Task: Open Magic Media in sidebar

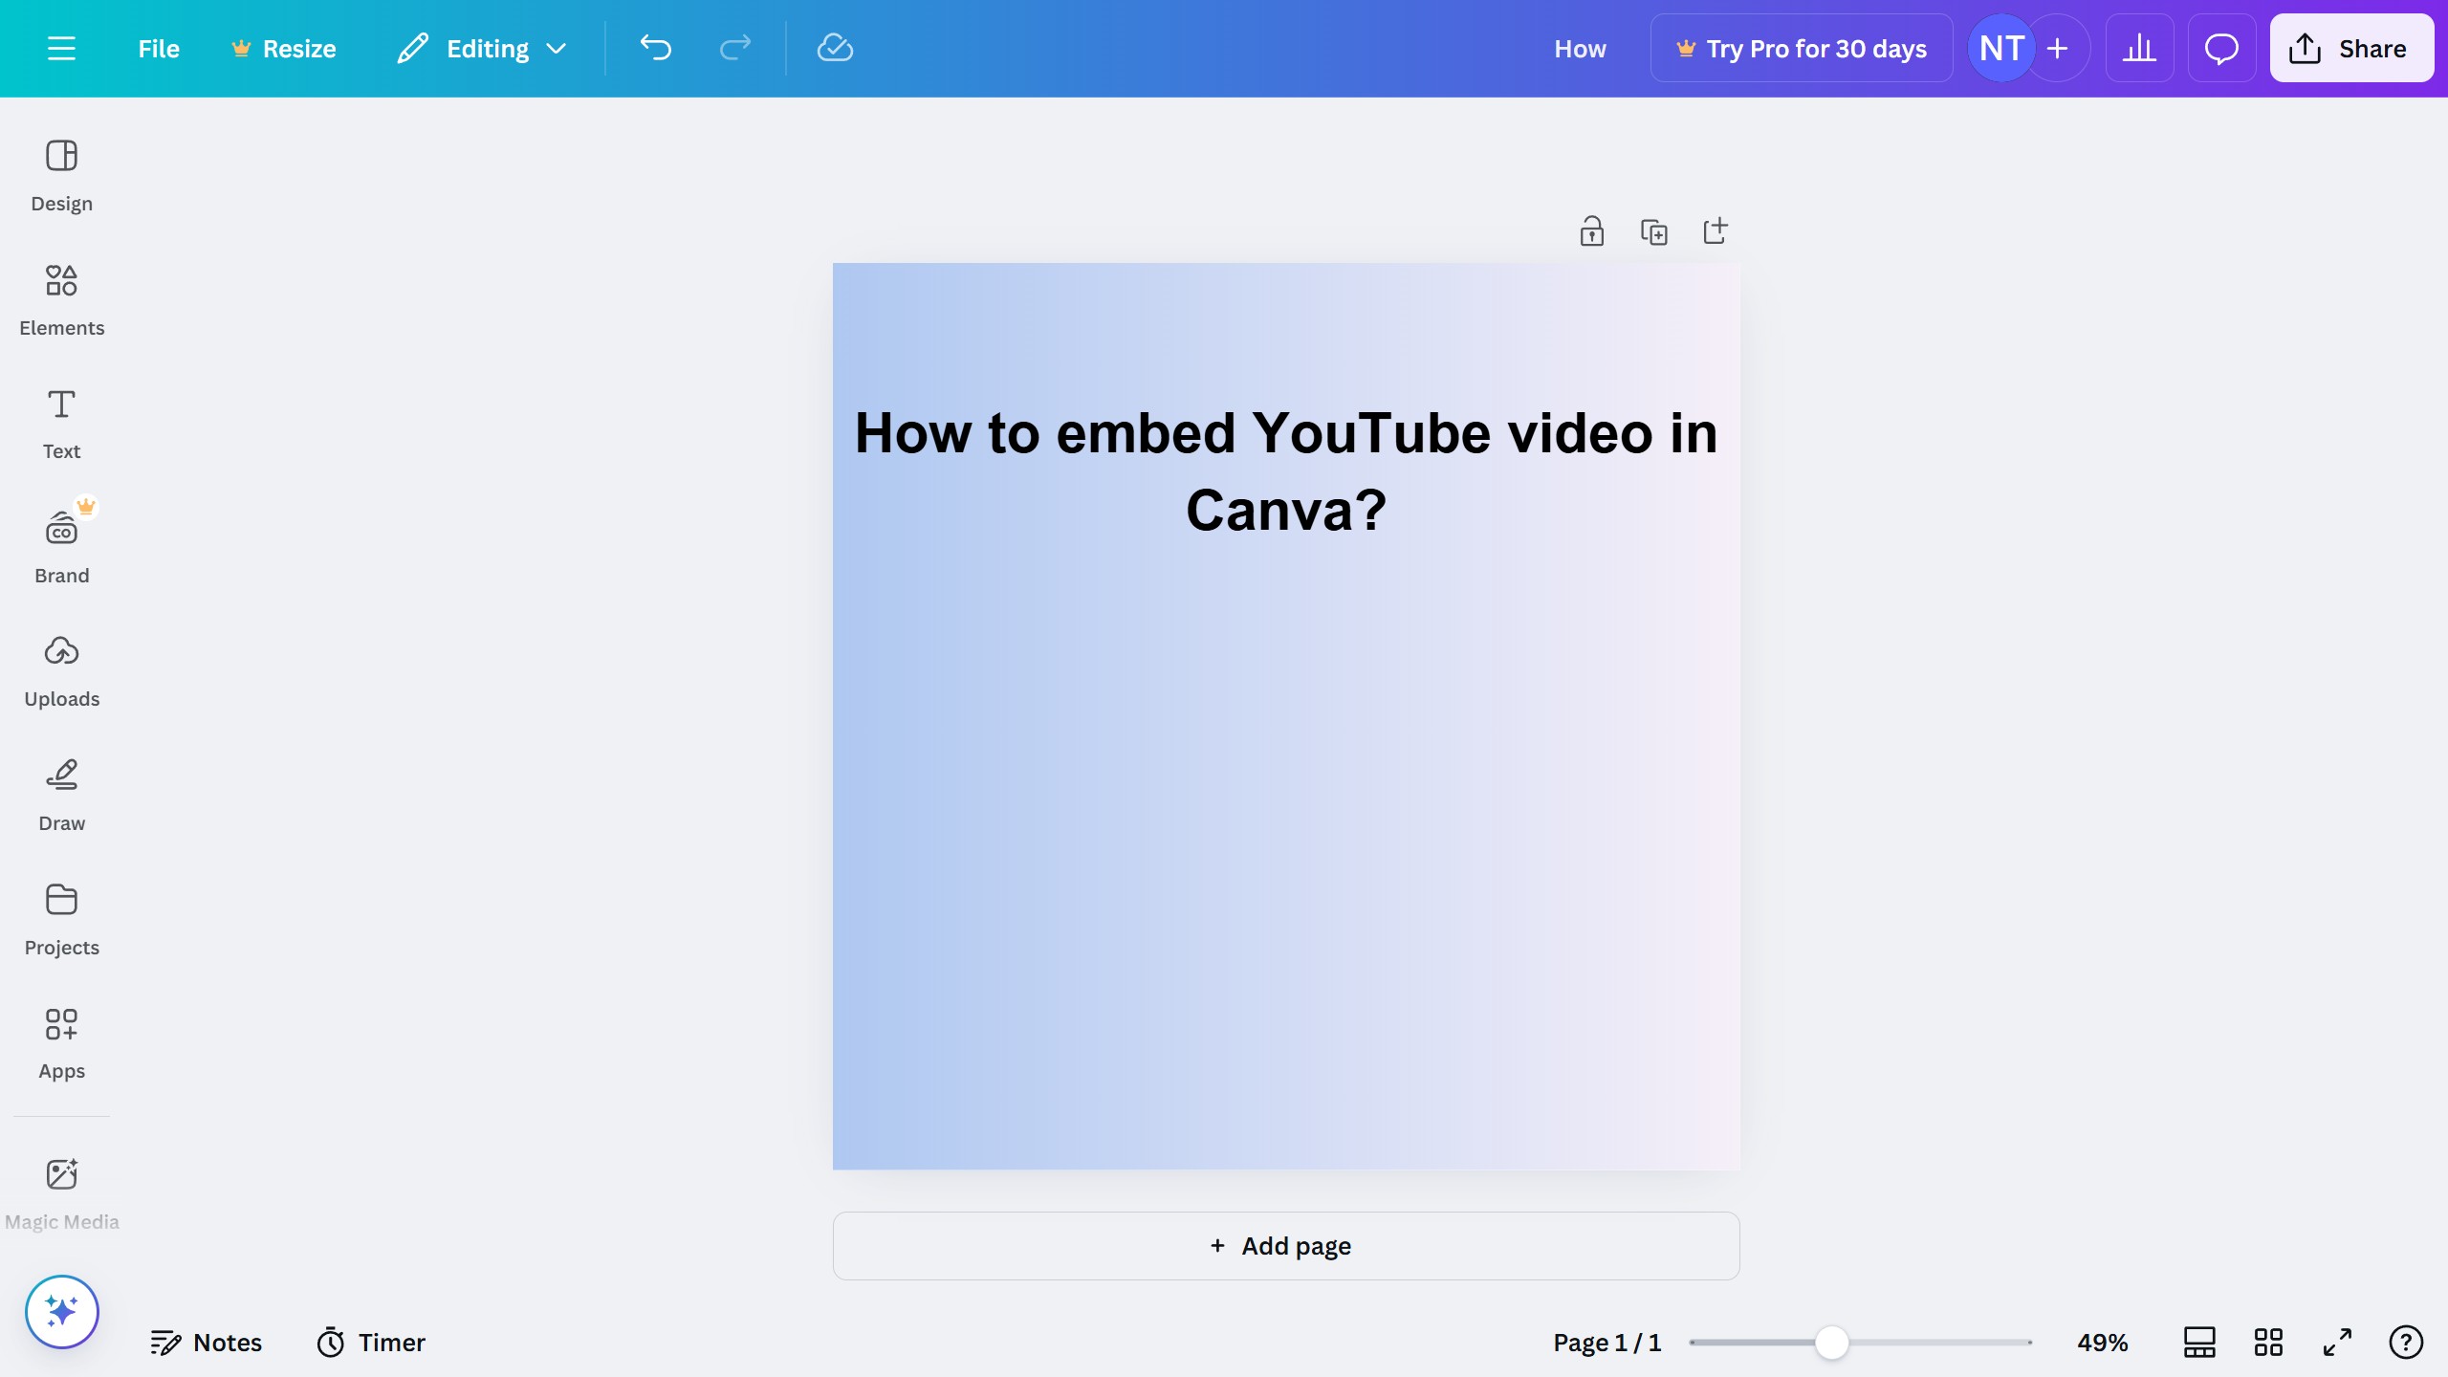Action: click(x=61, y=1191)
